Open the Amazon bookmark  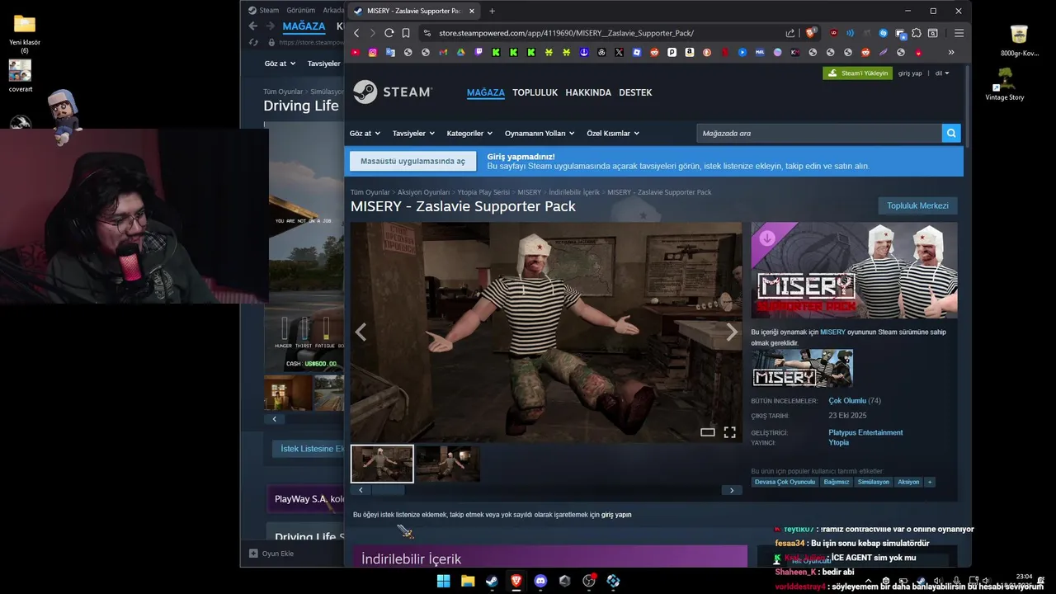689,52
